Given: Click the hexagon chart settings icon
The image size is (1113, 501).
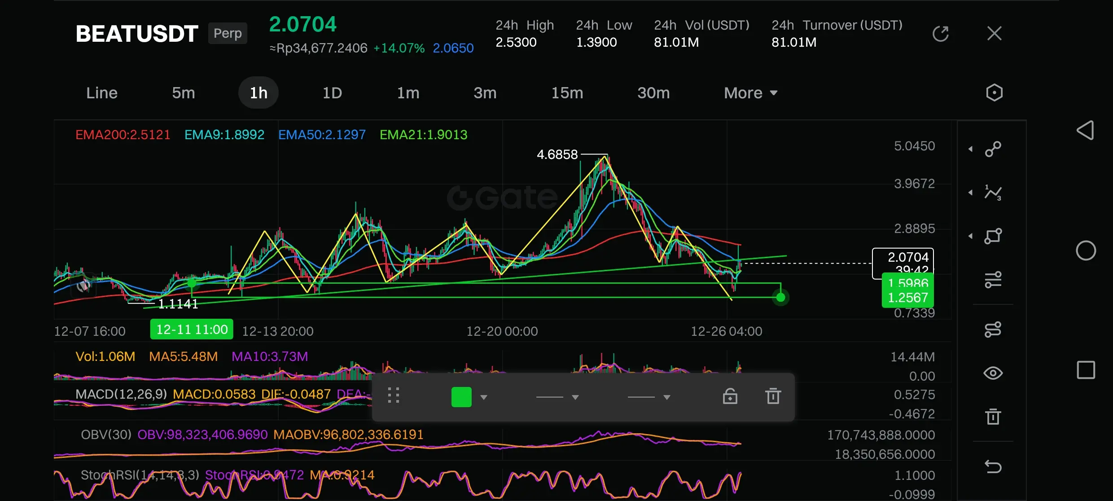Looking at the screenshot, I should (994, 93).
